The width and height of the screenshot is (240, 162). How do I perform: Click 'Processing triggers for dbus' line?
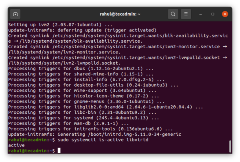81,69
